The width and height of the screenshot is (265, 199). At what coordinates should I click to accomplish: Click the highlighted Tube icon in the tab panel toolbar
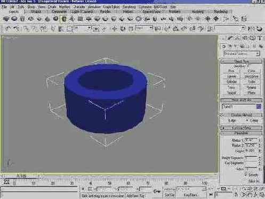point(64,19)
